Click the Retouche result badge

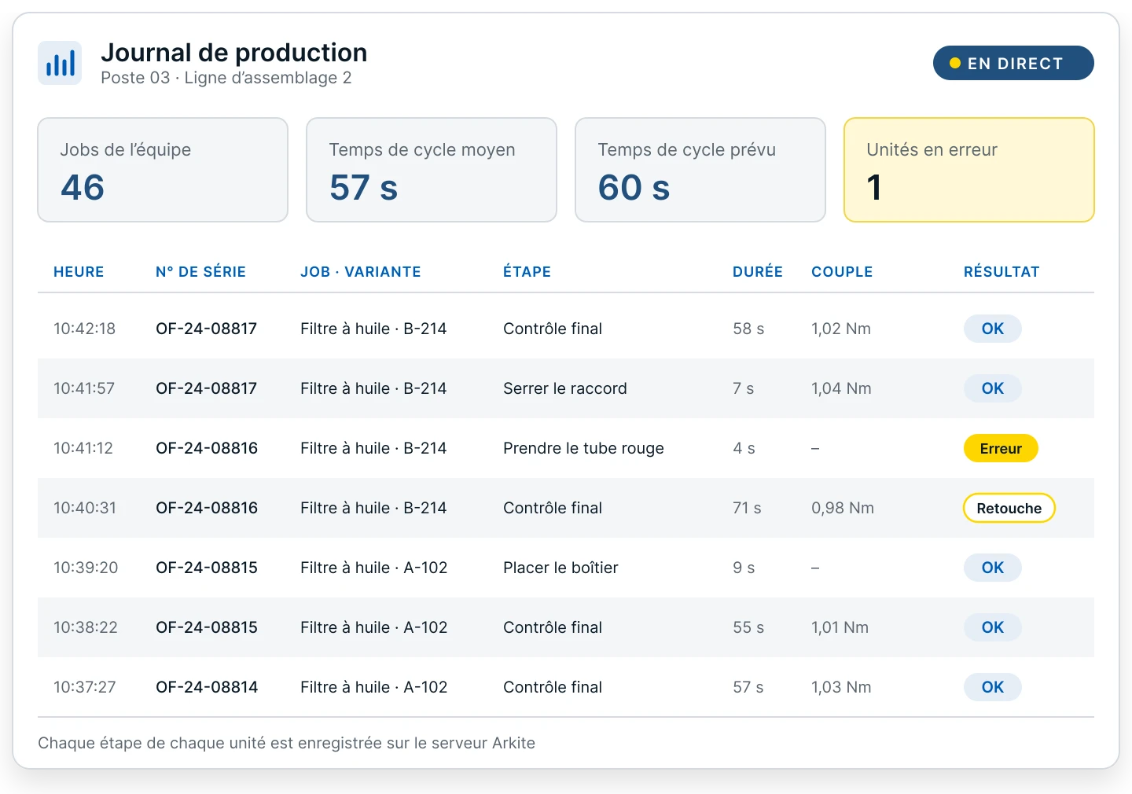pyautogui.click(x=1009, y=508)
